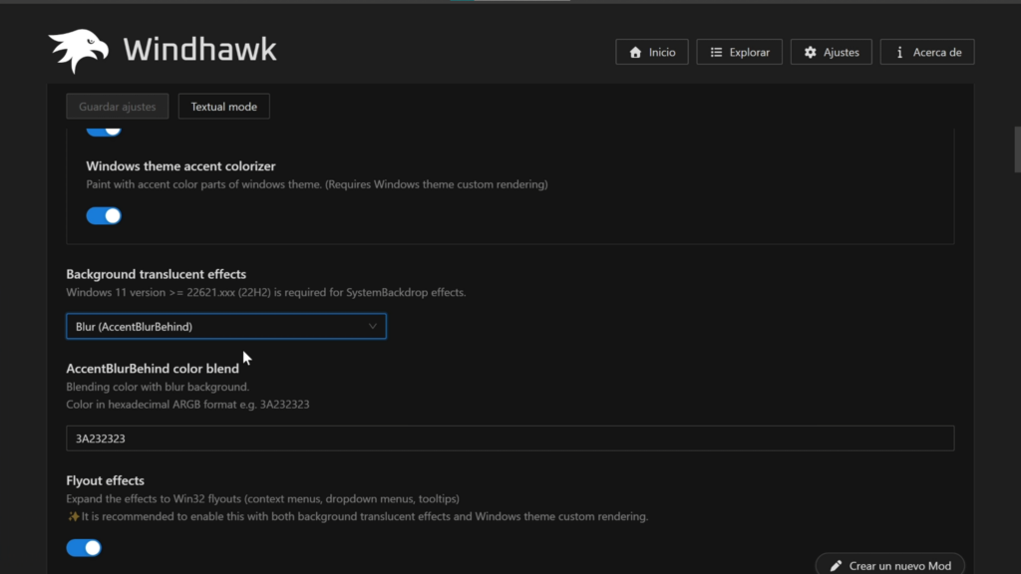Click the Windhawk title text
This screenshot has width=1021, height=574.
199,50
